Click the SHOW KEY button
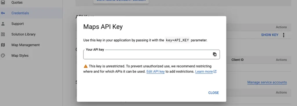This screenshot has width=297, height=106. click(x=269, y=35)
